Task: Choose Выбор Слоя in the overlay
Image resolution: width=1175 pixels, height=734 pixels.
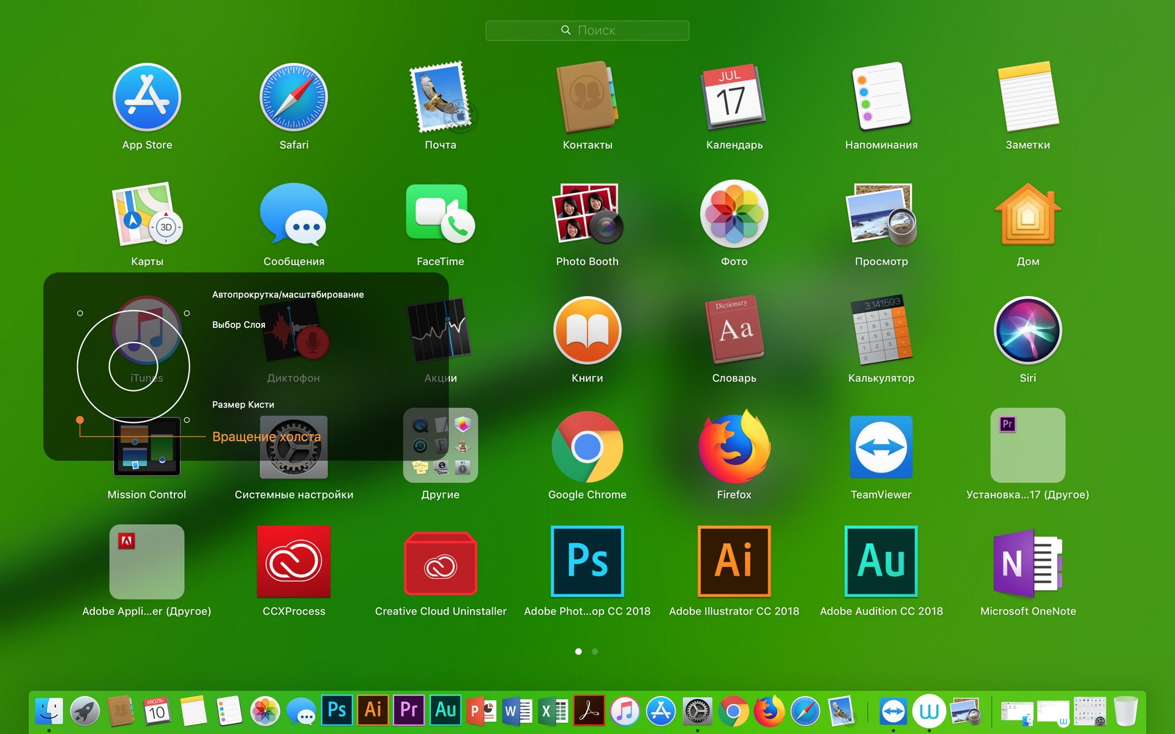Action: pyautogui.click(x=239, y=325)
